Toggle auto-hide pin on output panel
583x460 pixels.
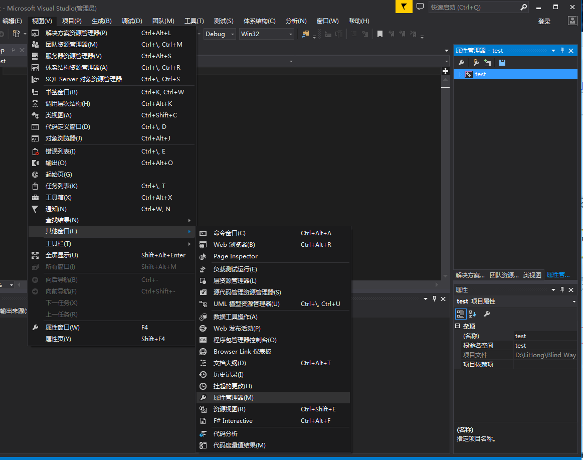click(434, 299)
